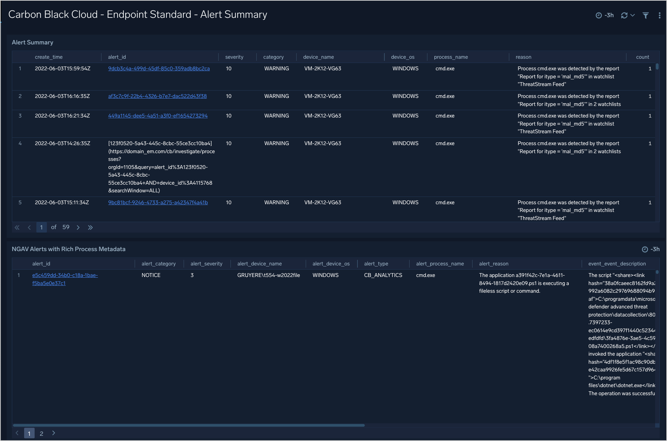Open the NGAV panel -3h time selector
The width and height of the screenshot is (667, 441).
(655, 249)
